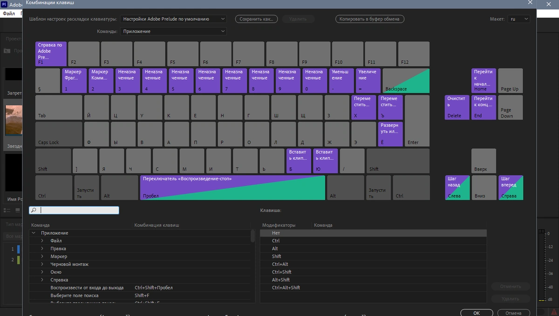Focus the command search input field
Screen dimensions: 559x316
point(78,210)
